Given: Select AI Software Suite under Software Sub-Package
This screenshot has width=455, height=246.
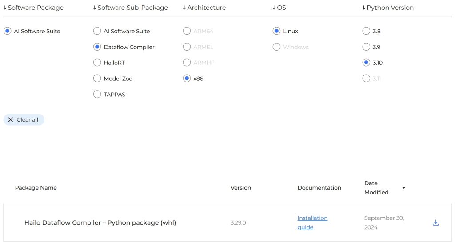Looking at the screenshot, I should click(x=97, y=31).
